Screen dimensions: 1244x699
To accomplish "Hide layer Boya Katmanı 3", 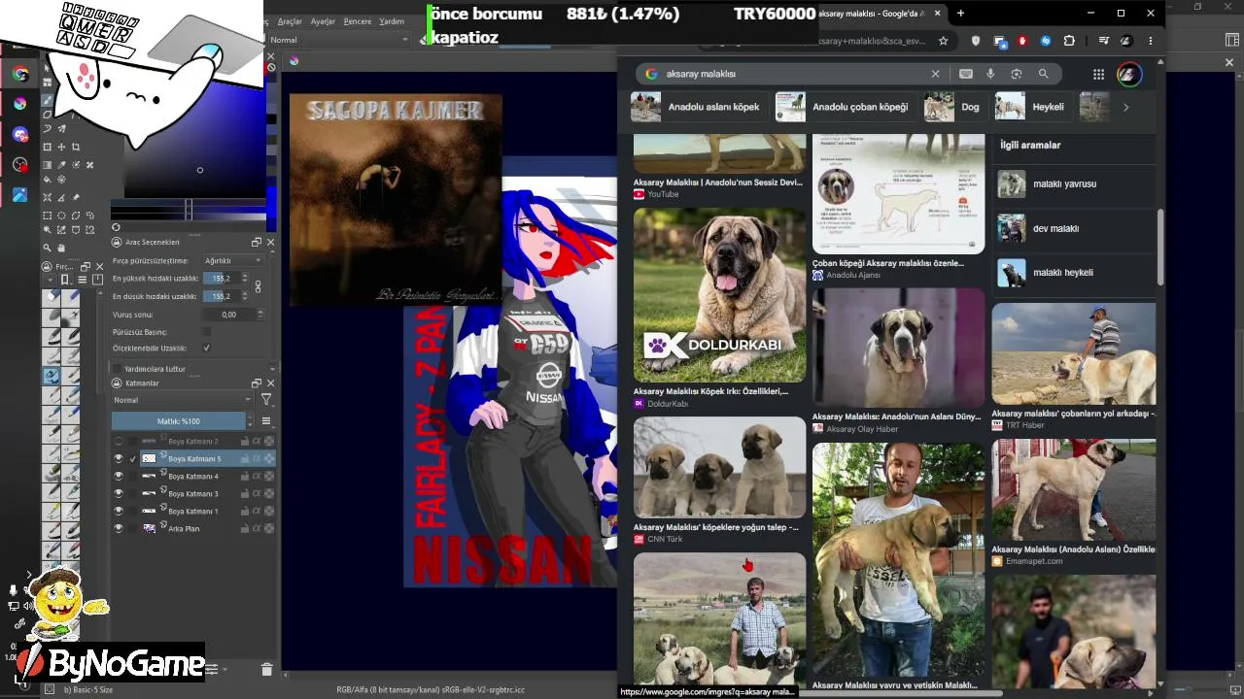I will [x=119, y=493].
